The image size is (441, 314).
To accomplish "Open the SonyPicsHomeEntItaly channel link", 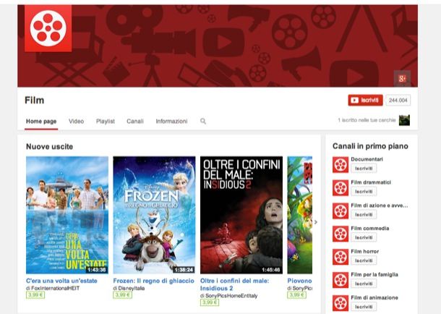I will pyautogui.click(x=231, y=296).
